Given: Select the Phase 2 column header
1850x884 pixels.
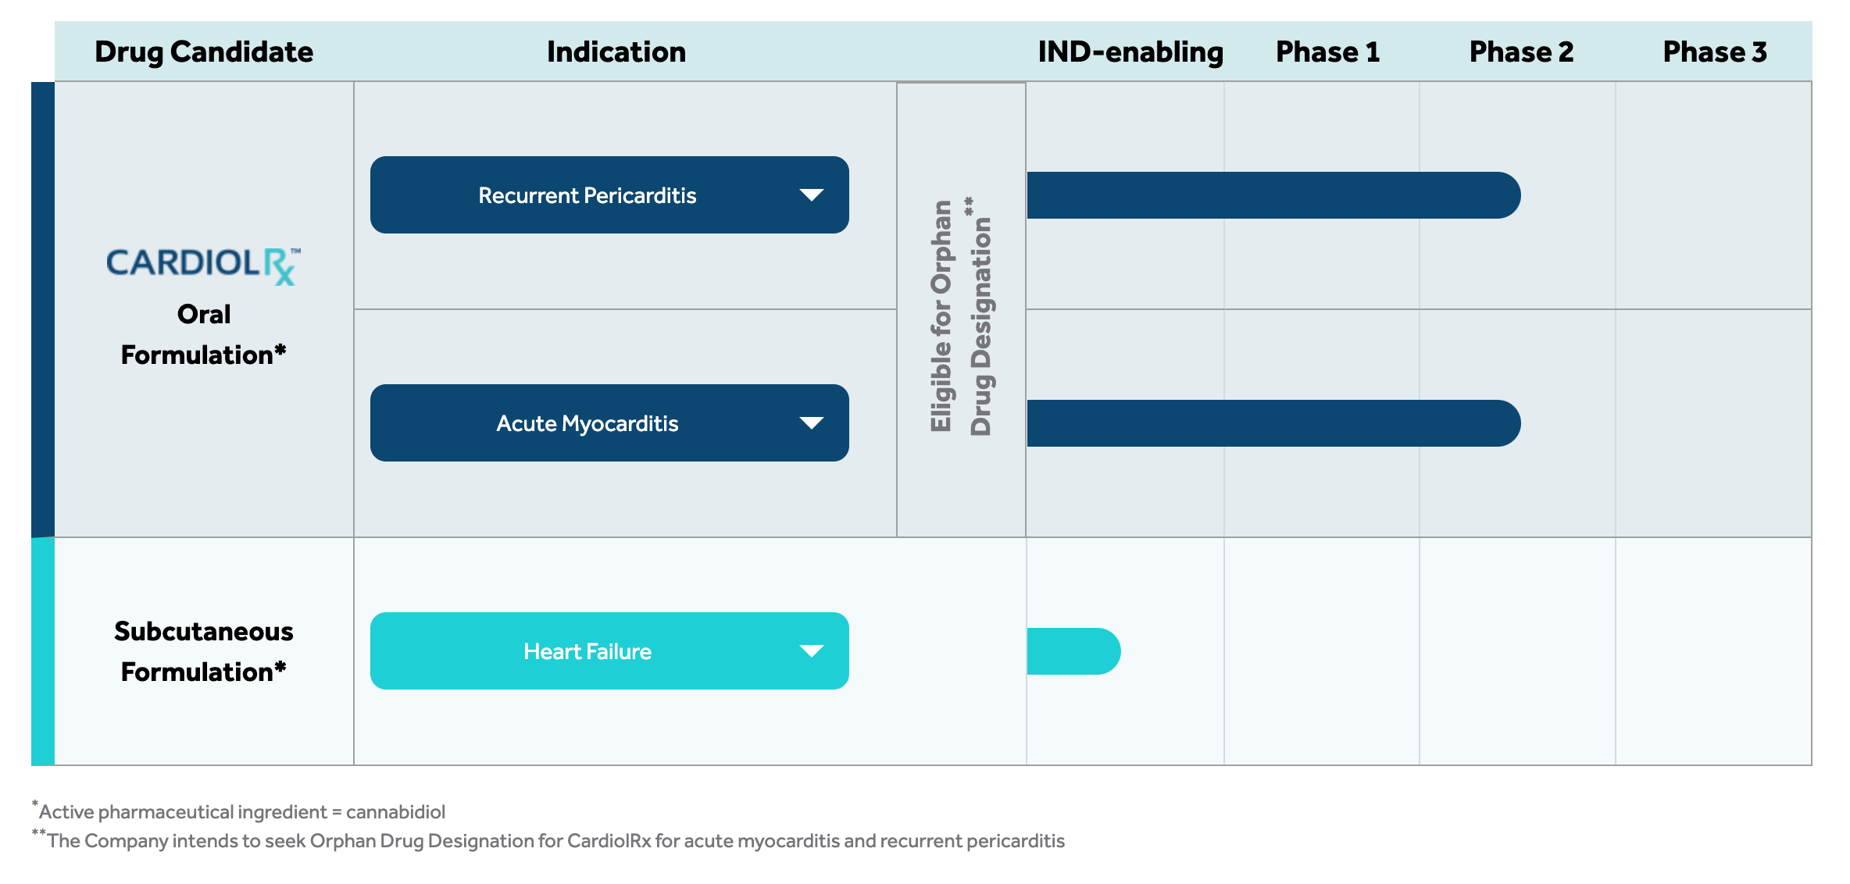Looking at the screenshot, I should click(x=1521, y=52).
